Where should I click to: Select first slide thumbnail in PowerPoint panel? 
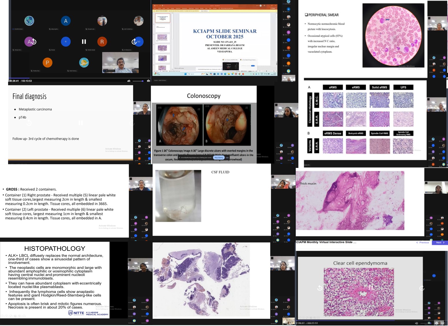[x=163, y=18]
